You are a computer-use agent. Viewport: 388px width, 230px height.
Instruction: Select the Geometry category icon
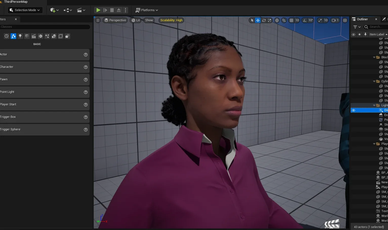[54, 36]
